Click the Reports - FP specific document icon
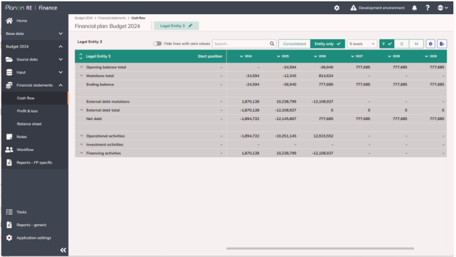Viewport: 456px width, 257px height. [9, 162]
